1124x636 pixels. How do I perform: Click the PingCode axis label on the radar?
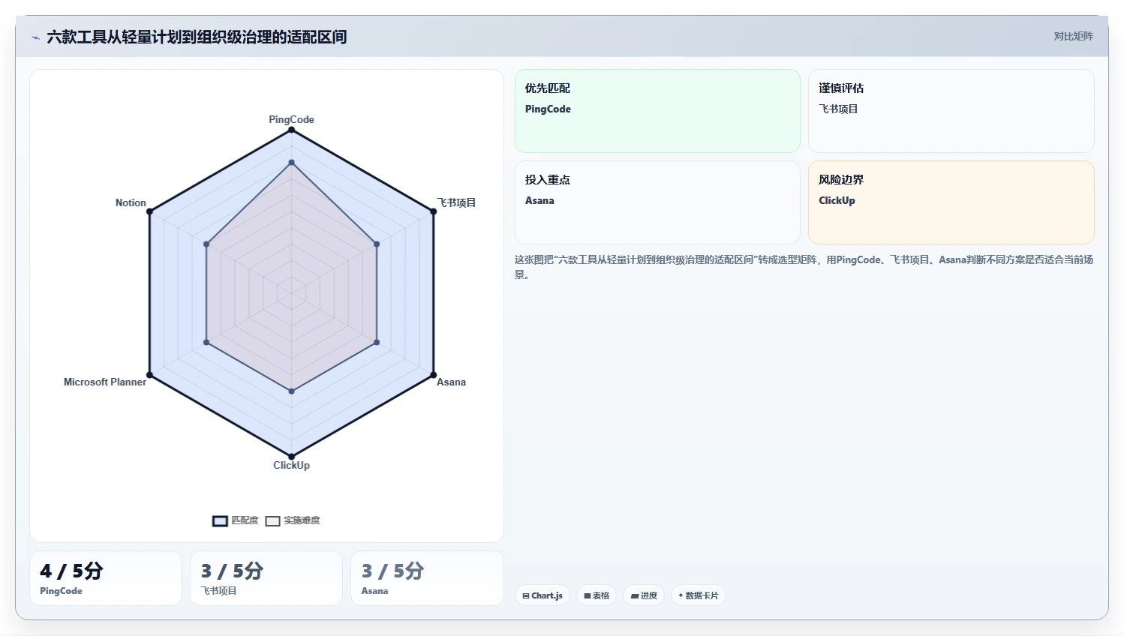click(x=291, y=119)
